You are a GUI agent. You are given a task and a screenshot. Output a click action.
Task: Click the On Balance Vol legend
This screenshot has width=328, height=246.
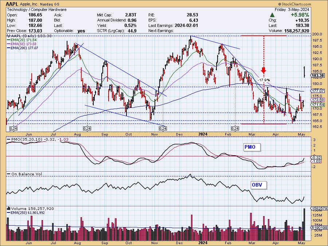coord(24,174)
